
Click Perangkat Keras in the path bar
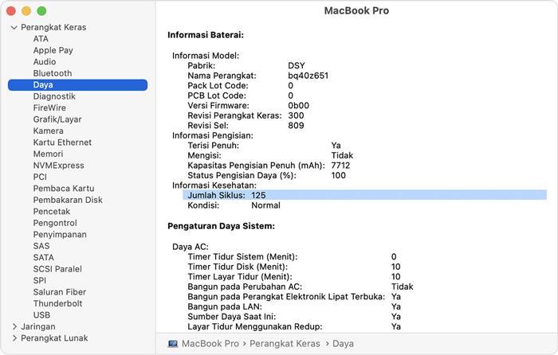click(285, 344)
